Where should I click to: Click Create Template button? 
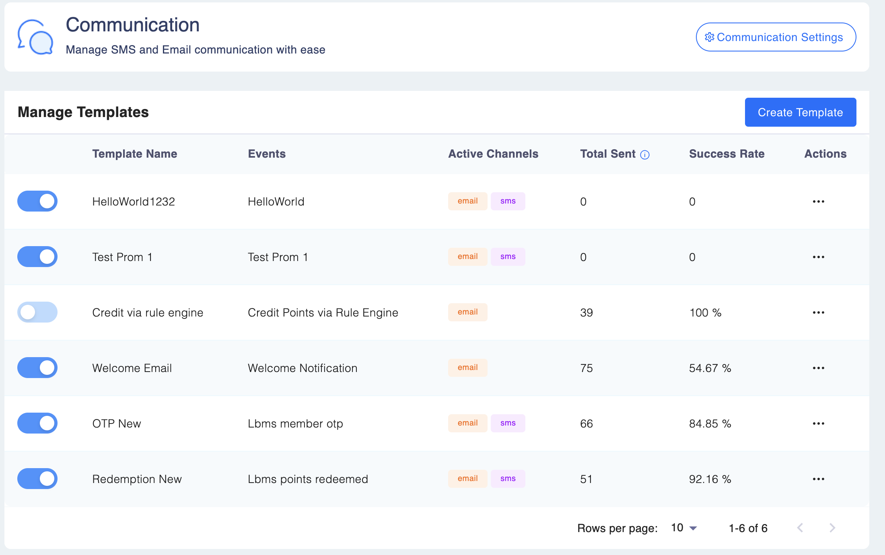tap(800, 112)
